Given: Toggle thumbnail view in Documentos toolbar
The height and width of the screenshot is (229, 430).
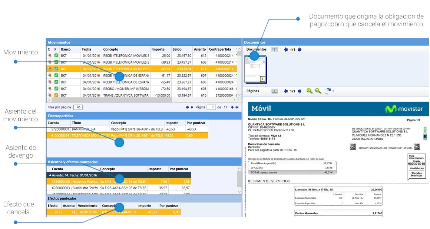Looking at the screenshot, I should coord(275,50).
